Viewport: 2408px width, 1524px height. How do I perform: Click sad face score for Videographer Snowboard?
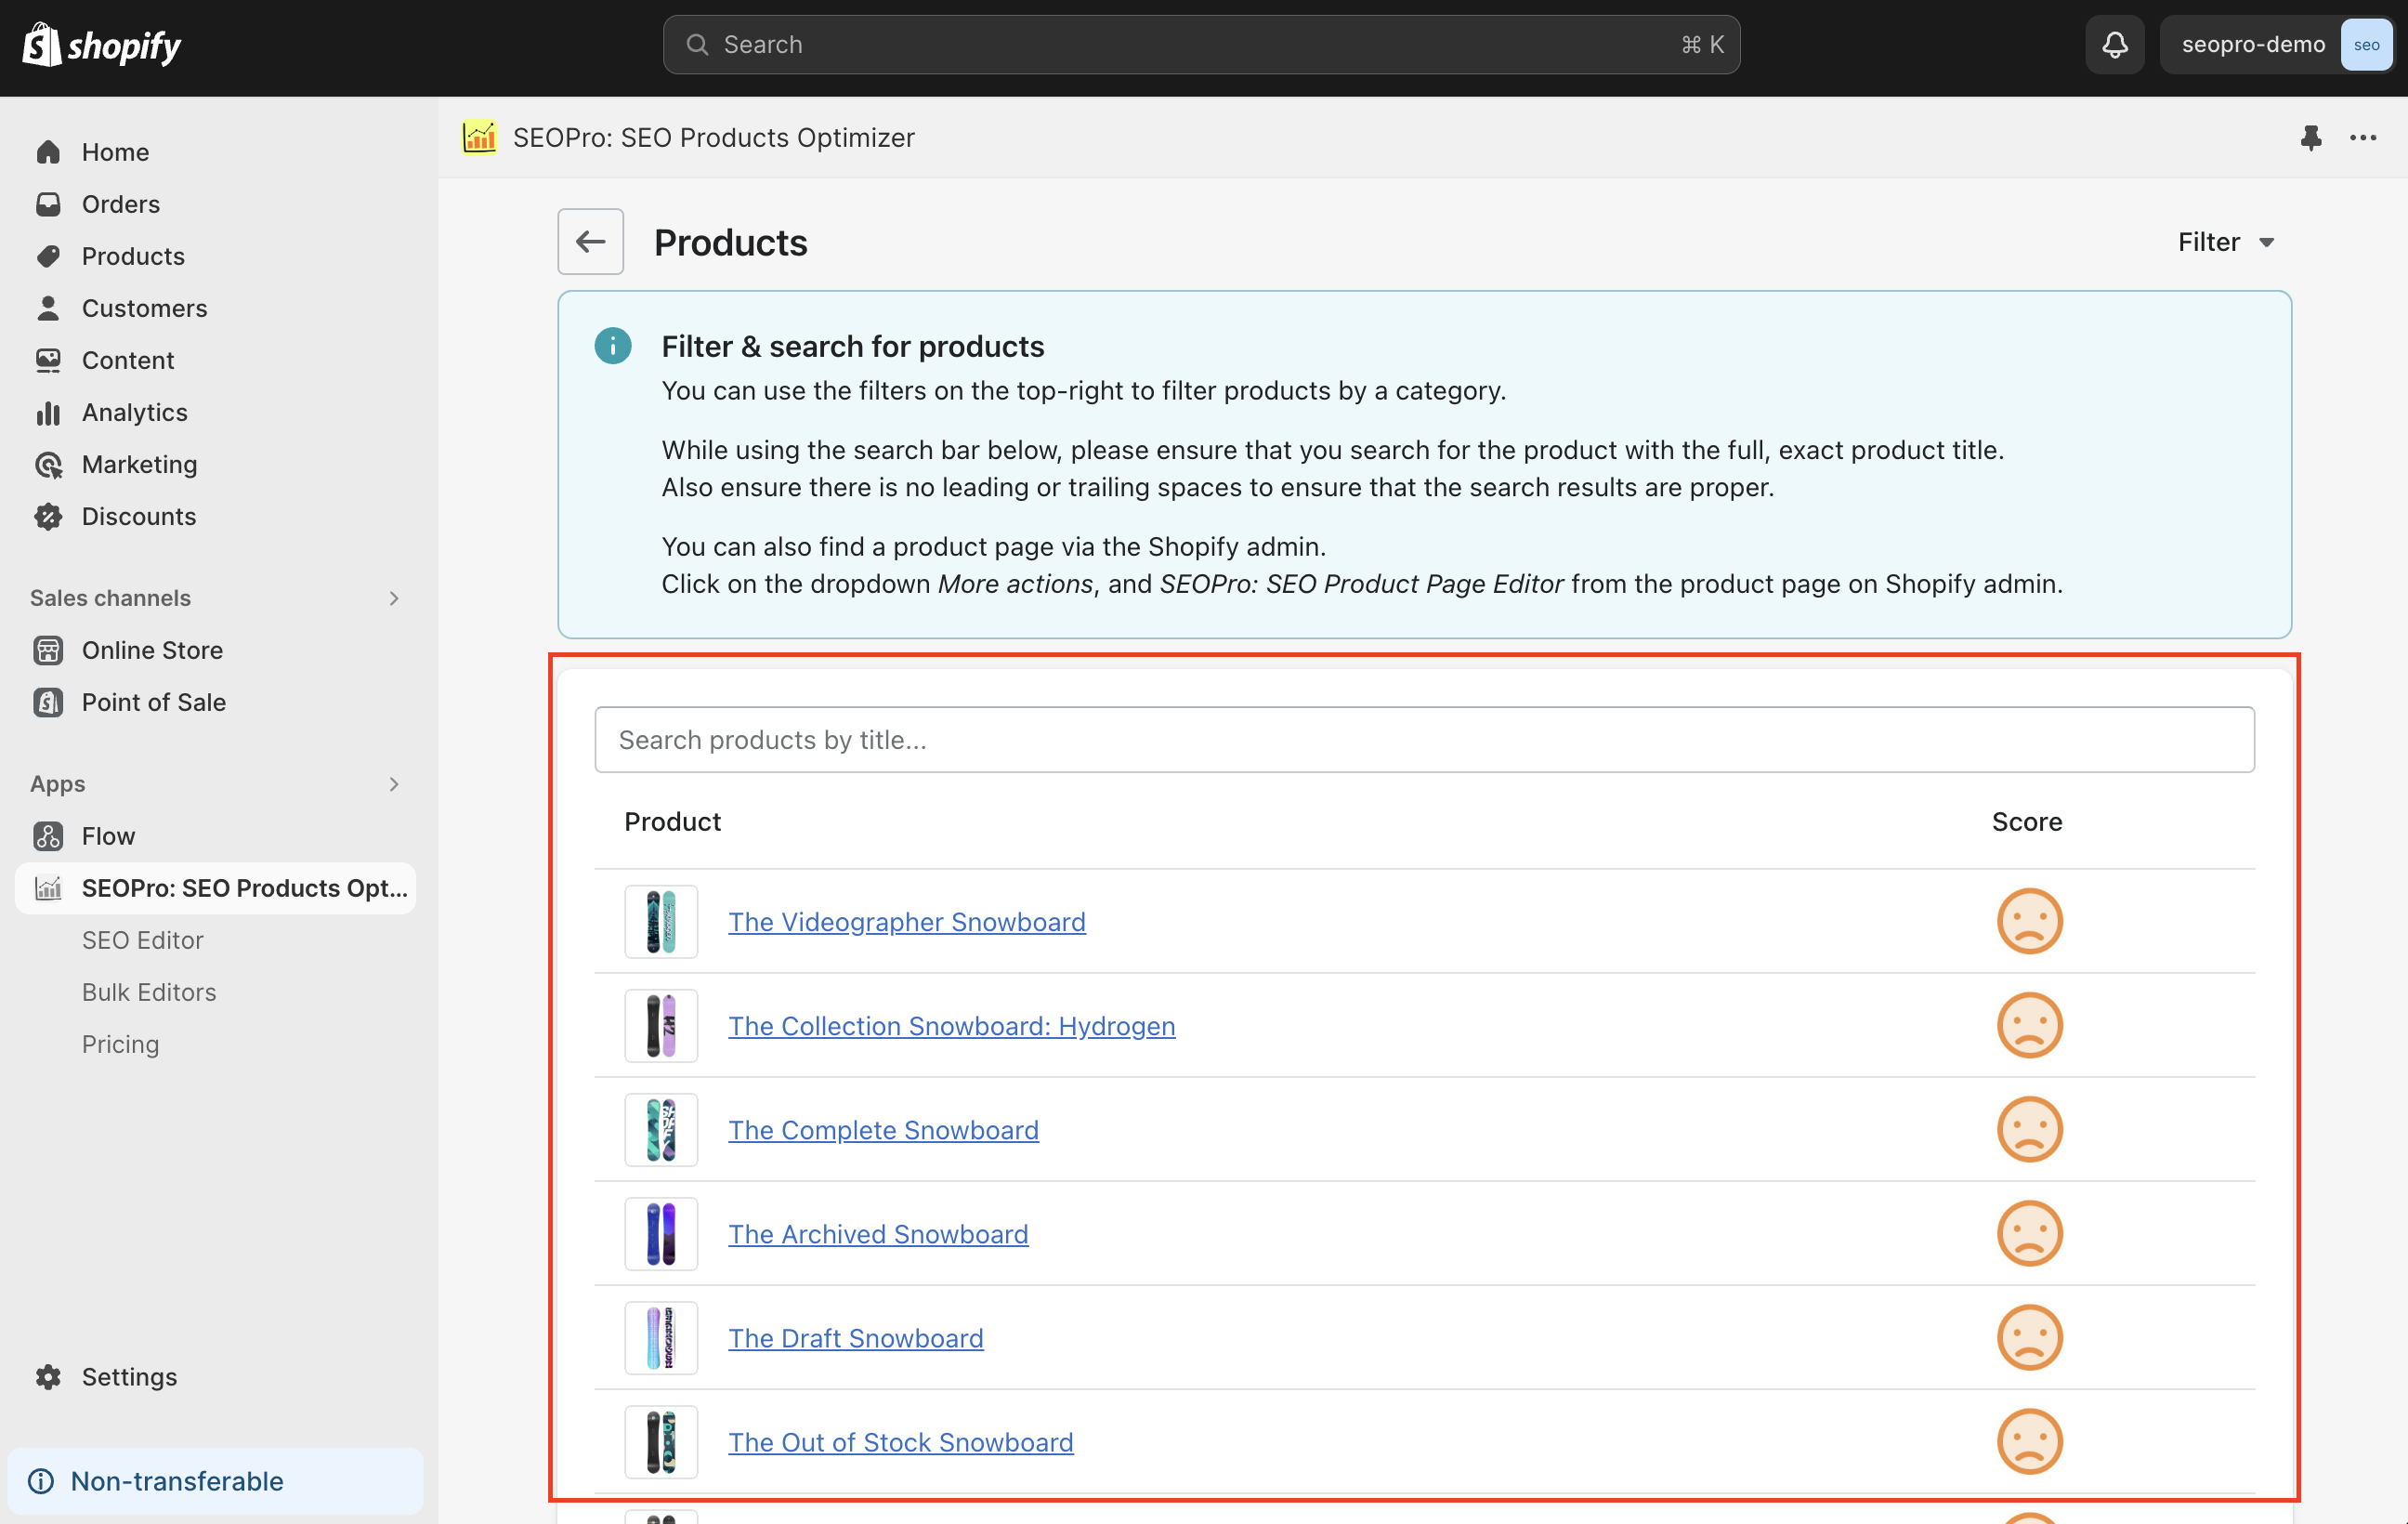click(x=2029, y=921)
